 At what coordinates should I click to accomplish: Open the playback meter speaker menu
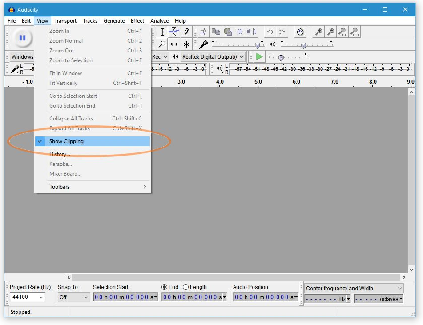[220, 69]
